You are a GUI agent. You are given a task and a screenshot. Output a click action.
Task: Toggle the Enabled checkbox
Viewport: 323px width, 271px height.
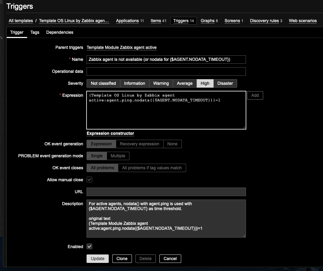point(89,247)
